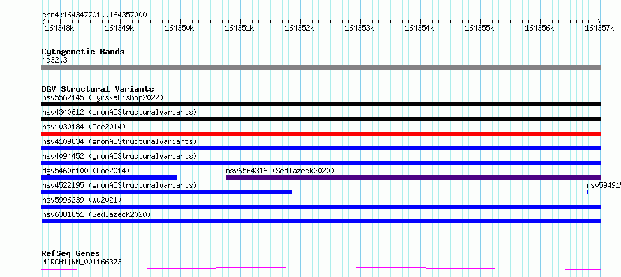Select the black nsv5562145 variant bar
Image resolution: width=621 pixels, height=277 pixels.
pos(321,104)
